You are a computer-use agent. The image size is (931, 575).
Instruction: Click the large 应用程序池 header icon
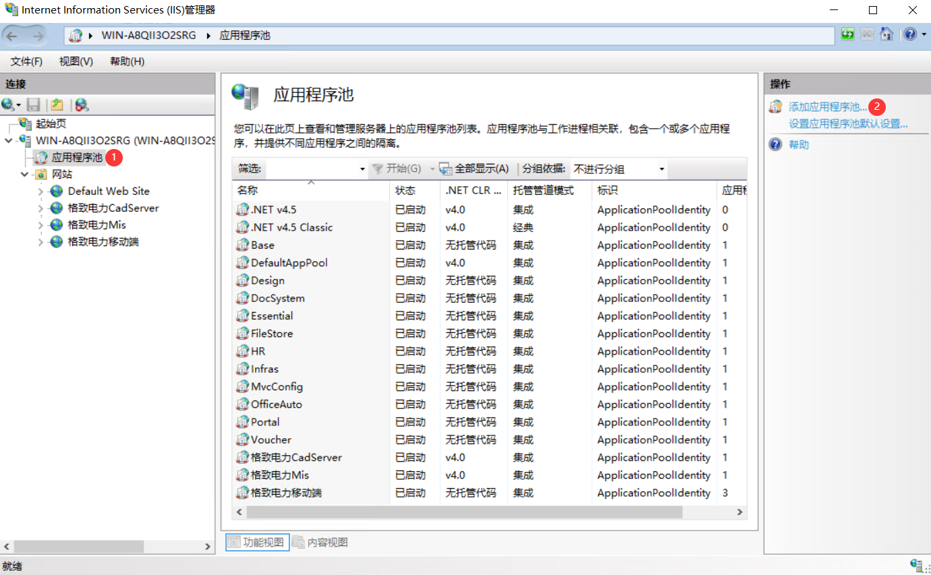coord(244,96)
